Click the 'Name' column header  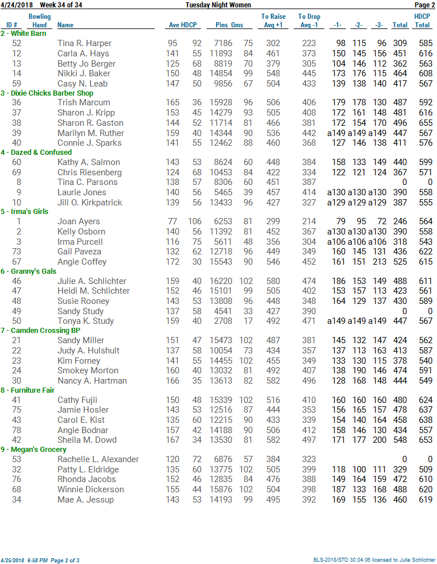click(65, 25)
